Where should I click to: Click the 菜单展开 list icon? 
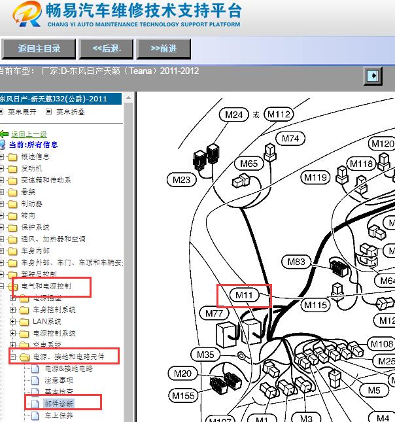click(x=1, y=112)
